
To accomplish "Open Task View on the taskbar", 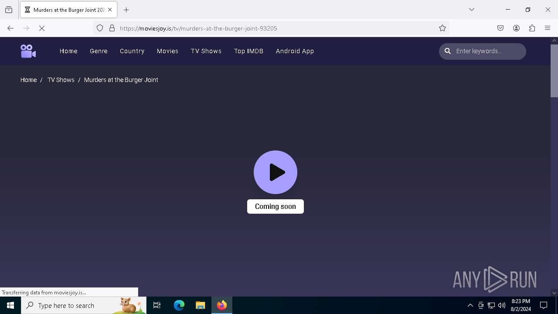I will pos(157,305).
